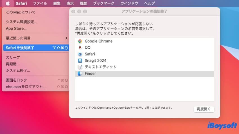Click the window zoom button
Screen dimensions: 239x134
[85, 12]
